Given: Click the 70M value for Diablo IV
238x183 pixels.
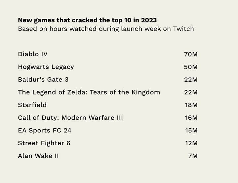Looking at the screenshot, I should coord(191,54).
